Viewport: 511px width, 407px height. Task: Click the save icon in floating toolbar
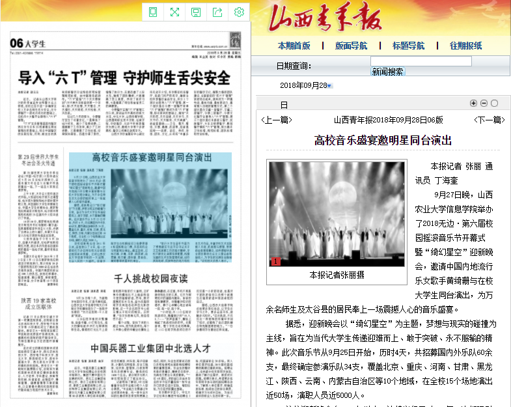coord(196,12)
